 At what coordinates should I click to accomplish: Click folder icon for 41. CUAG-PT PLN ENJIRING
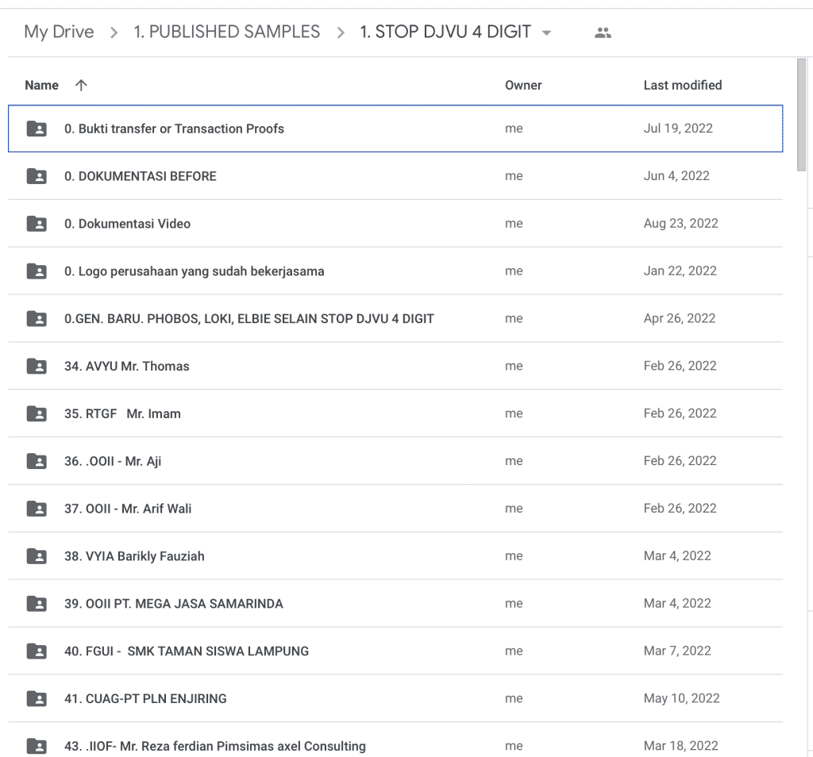(37, 698)
